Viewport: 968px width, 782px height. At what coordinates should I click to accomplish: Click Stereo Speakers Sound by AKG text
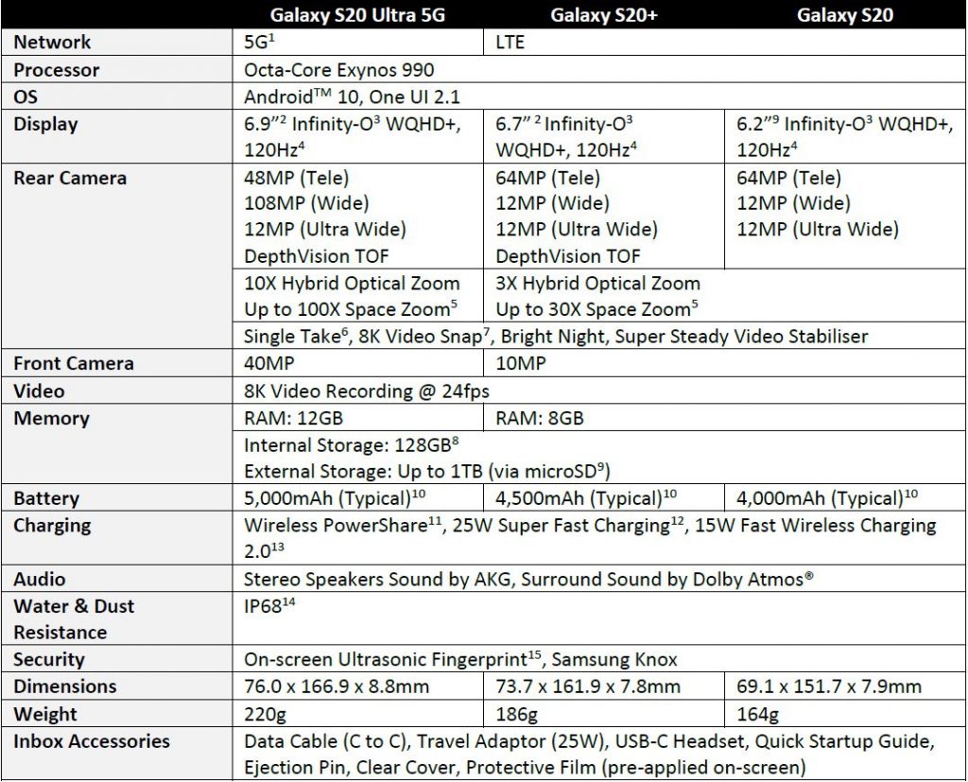(528, 580)
